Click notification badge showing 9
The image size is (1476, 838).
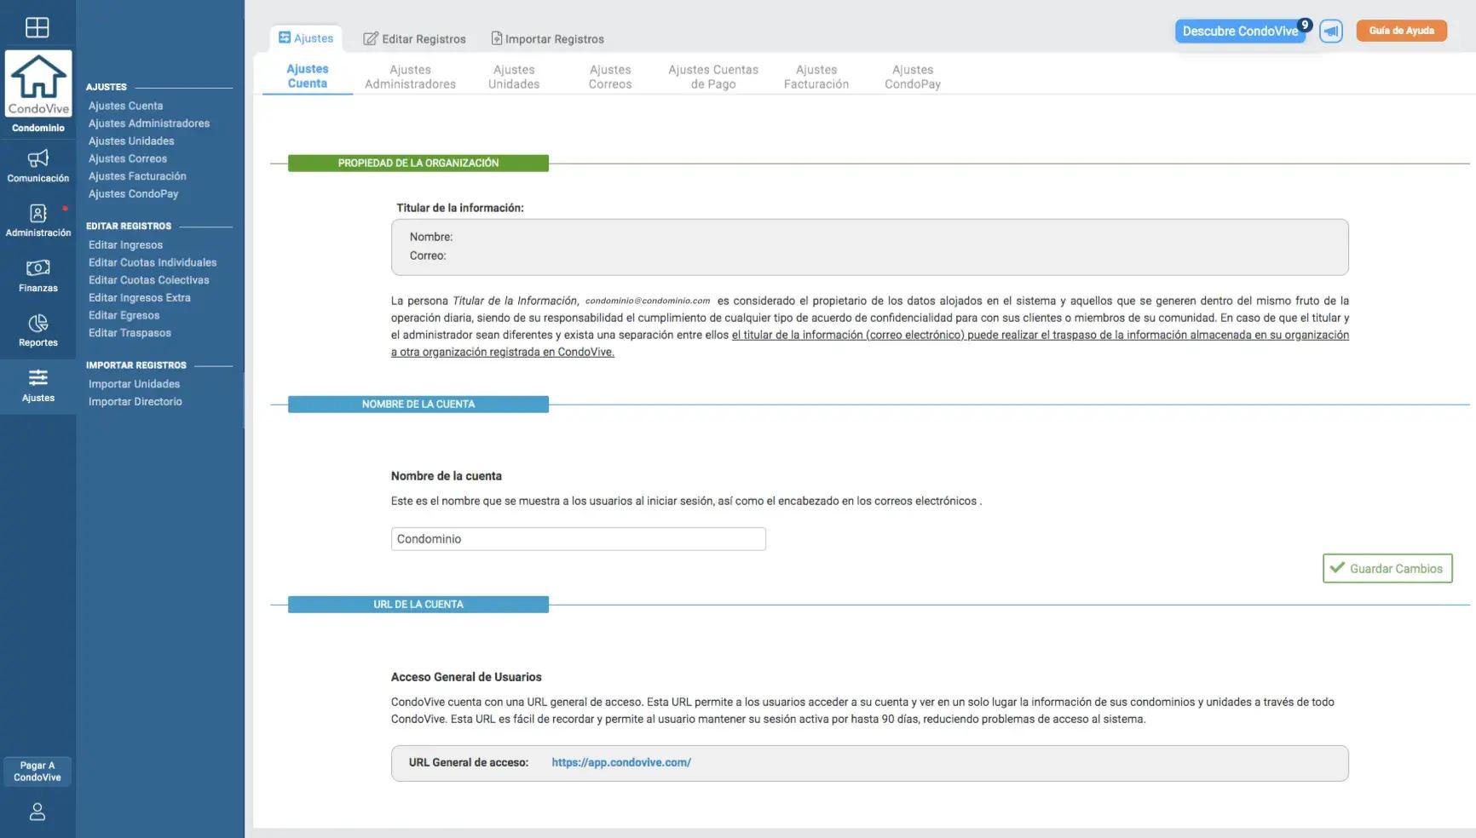tap(1305, 25)
